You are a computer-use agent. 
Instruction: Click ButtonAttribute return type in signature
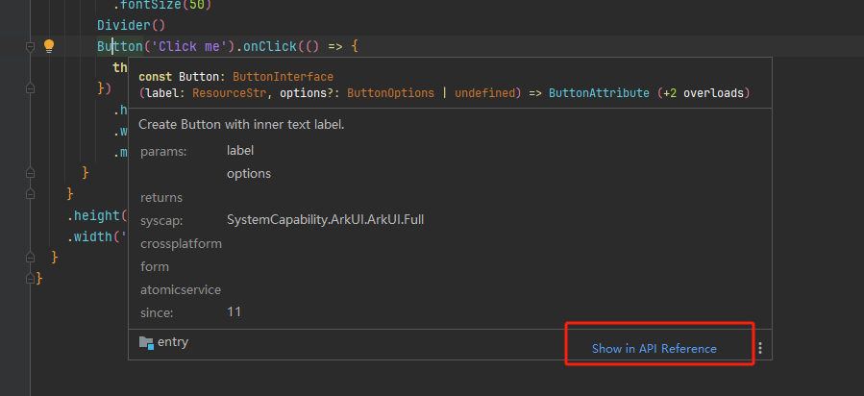pyautogui.click(x=599, y=93)
